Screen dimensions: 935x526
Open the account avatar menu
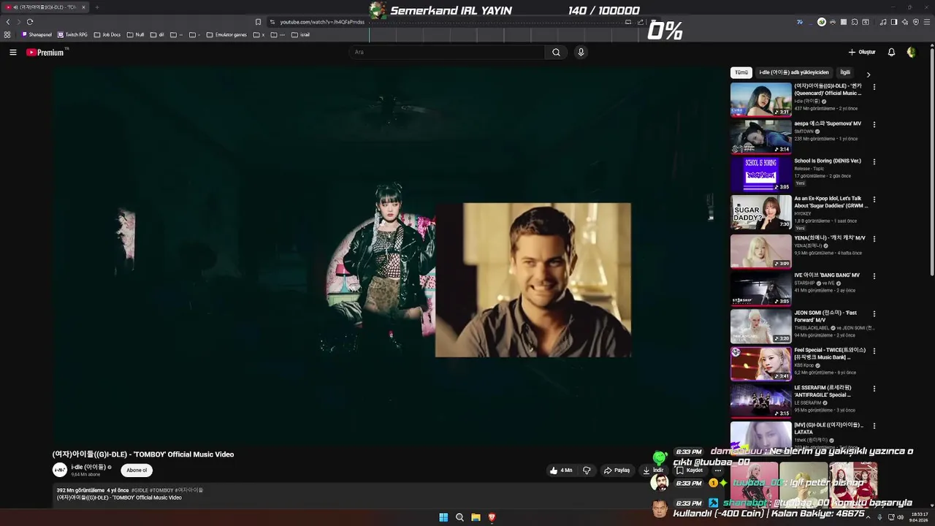[x=911, y=53]
